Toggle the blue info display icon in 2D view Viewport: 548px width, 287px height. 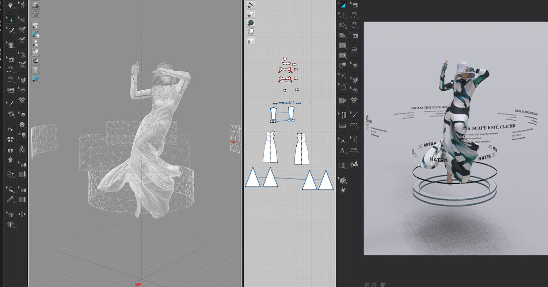click(251, 23)
